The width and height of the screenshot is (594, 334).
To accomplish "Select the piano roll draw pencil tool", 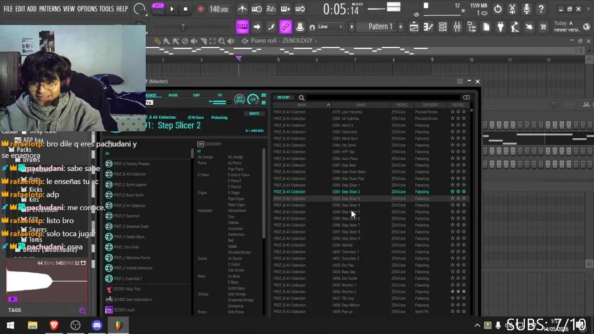I will (157, 41).
